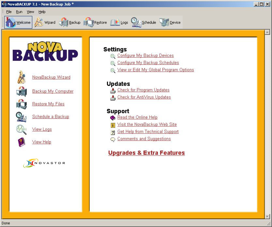Click Backup My Computer link
Viewport: 272px width, 227px height.
coord(53,91)
